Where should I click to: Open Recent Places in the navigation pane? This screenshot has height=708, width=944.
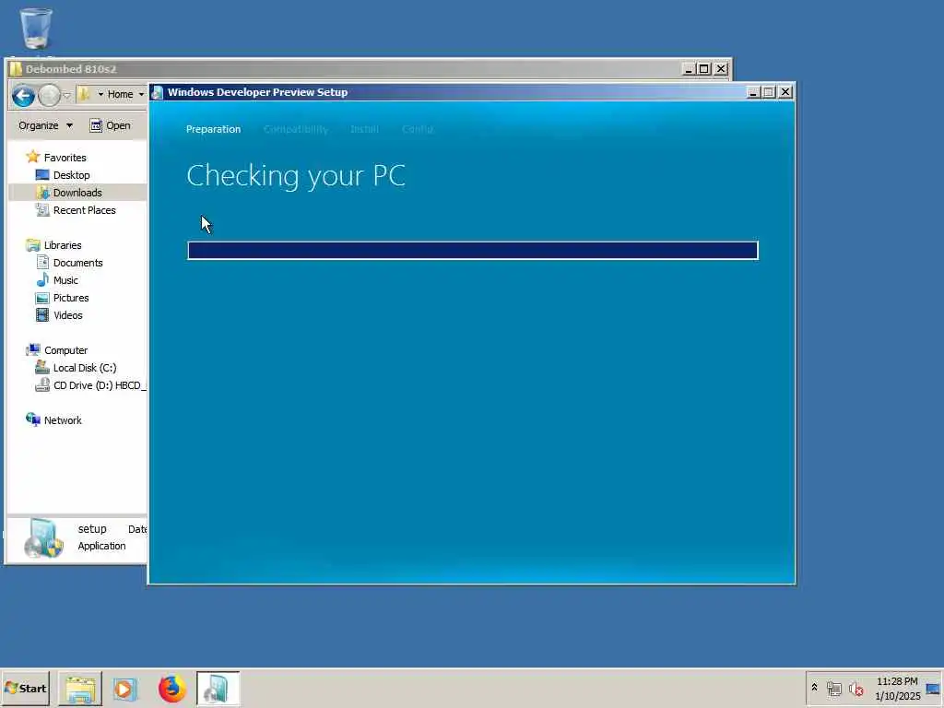pyautogui.click(x=84, y=210)
